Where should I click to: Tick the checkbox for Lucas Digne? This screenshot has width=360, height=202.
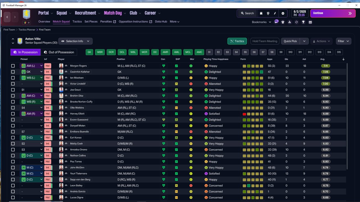tap(13, 198)
